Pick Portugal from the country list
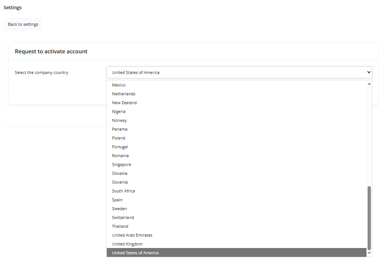Image resolution: width=379 pixels, height=262 pixels. tap(120, 147)
